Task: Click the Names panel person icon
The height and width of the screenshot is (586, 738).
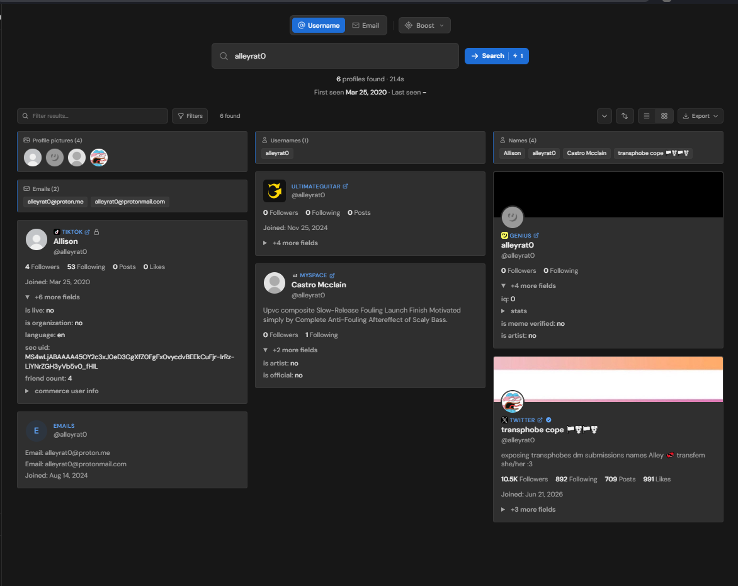Action: 502,141
